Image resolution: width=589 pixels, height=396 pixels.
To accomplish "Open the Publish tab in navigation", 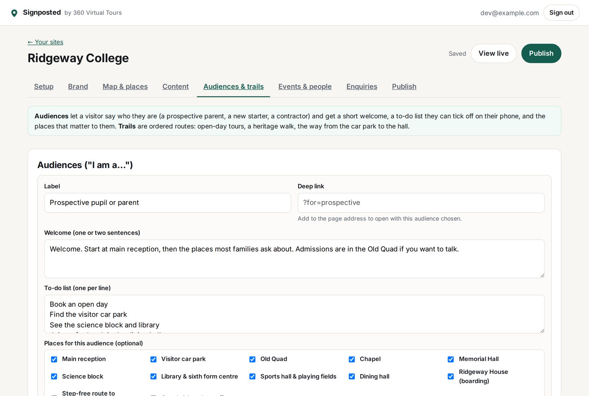I will point(404,87).
